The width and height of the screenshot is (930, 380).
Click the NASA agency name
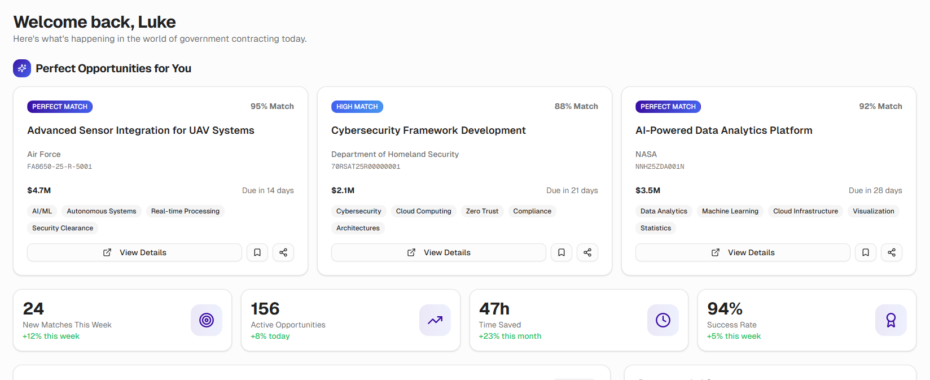pos(646,154)
